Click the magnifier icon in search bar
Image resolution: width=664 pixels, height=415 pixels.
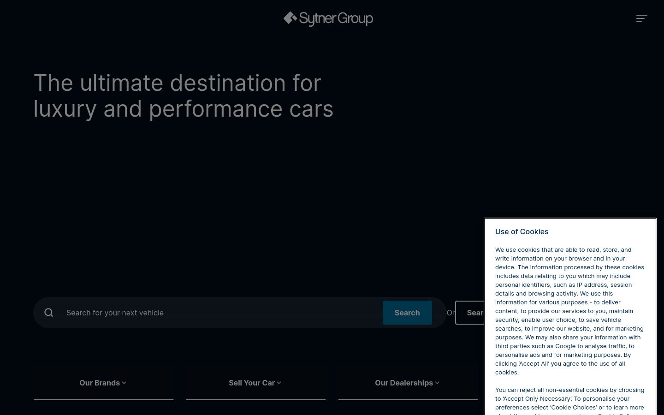48,313
